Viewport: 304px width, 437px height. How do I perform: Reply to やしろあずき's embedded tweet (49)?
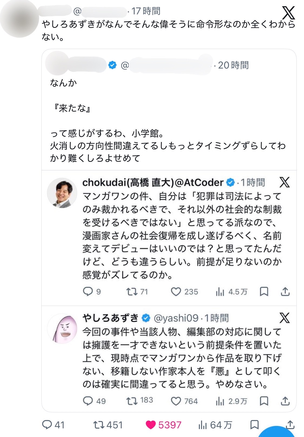pos(88,401)
